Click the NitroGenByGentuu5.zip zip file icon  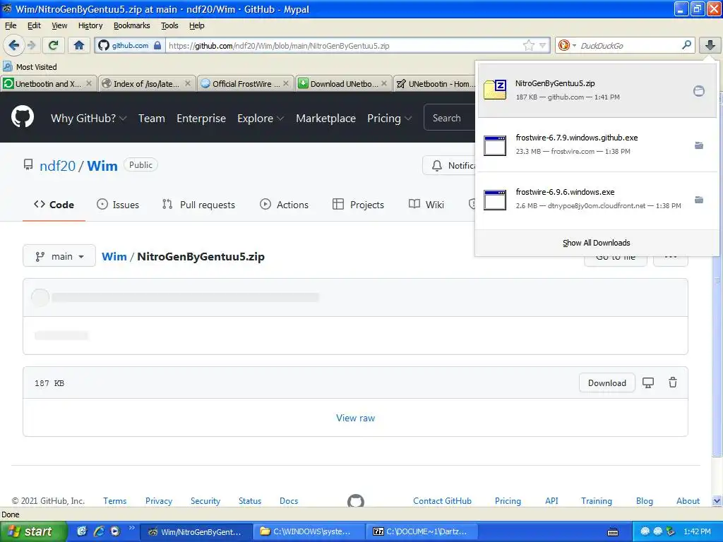coord(495,90)
